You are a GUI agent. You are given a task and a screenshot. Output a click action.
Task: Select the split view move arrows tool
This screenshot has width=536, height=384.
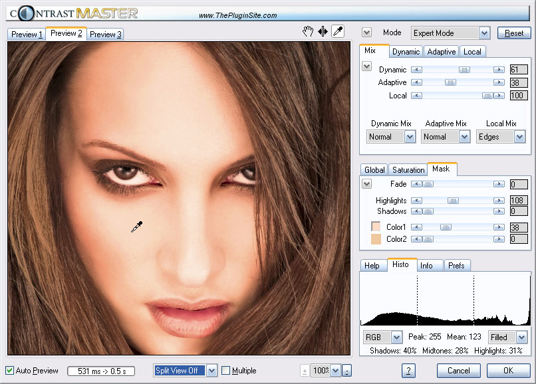[x=323, y=31]
